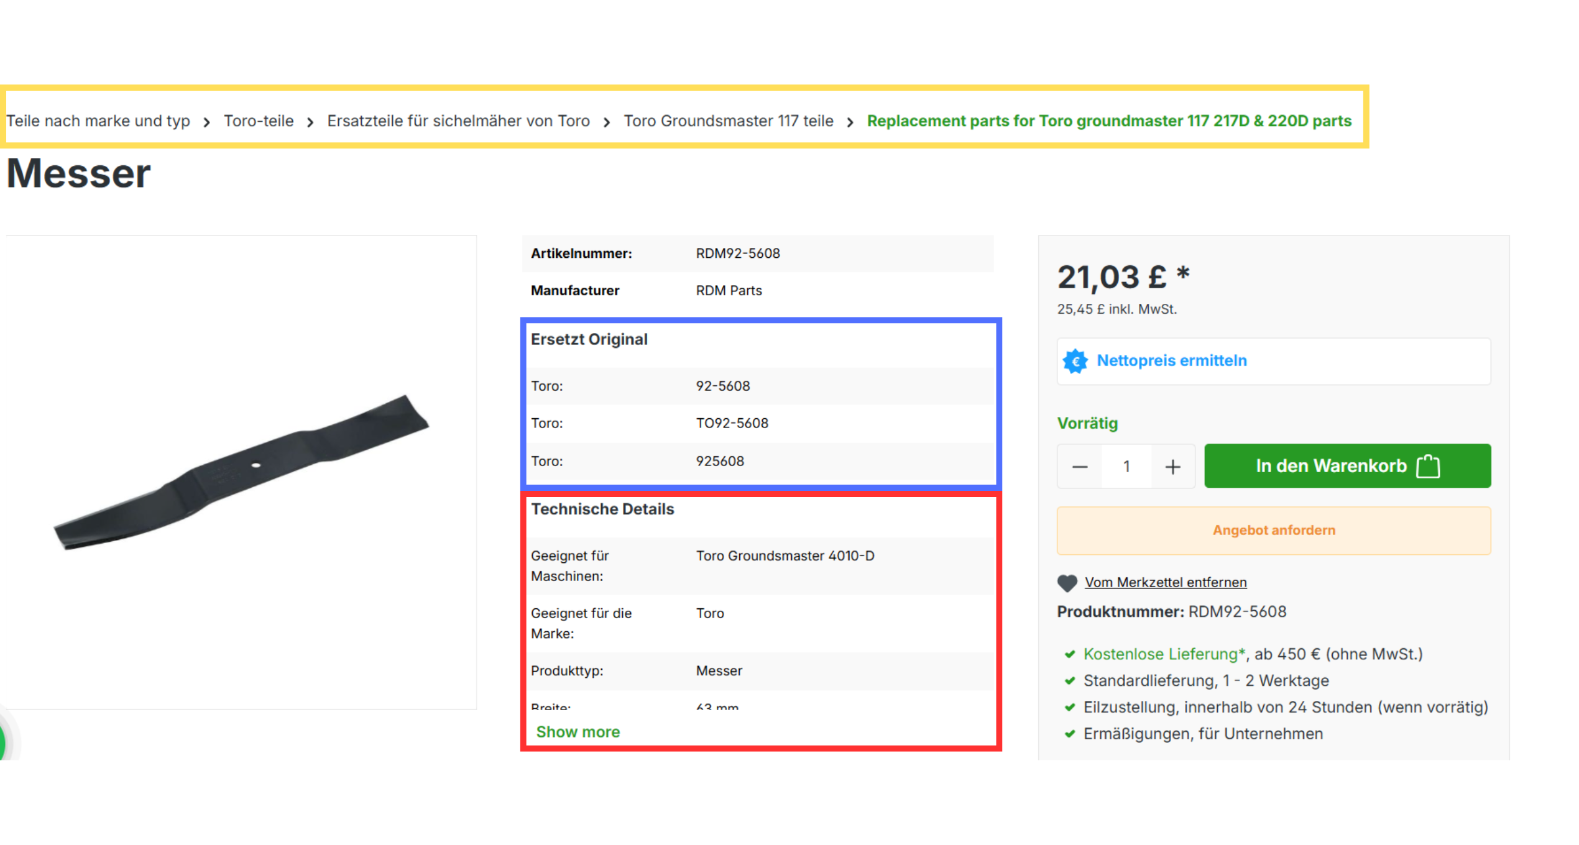Open Ersatzteile für sichelmäher von Toro breadcrumb
Viewport: 1579px width, 845px height.
click(459, 121)
